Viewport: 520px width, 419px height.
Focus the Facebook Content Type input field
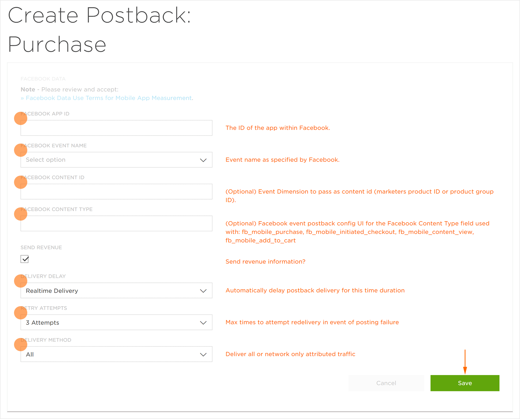coord(116,223)
